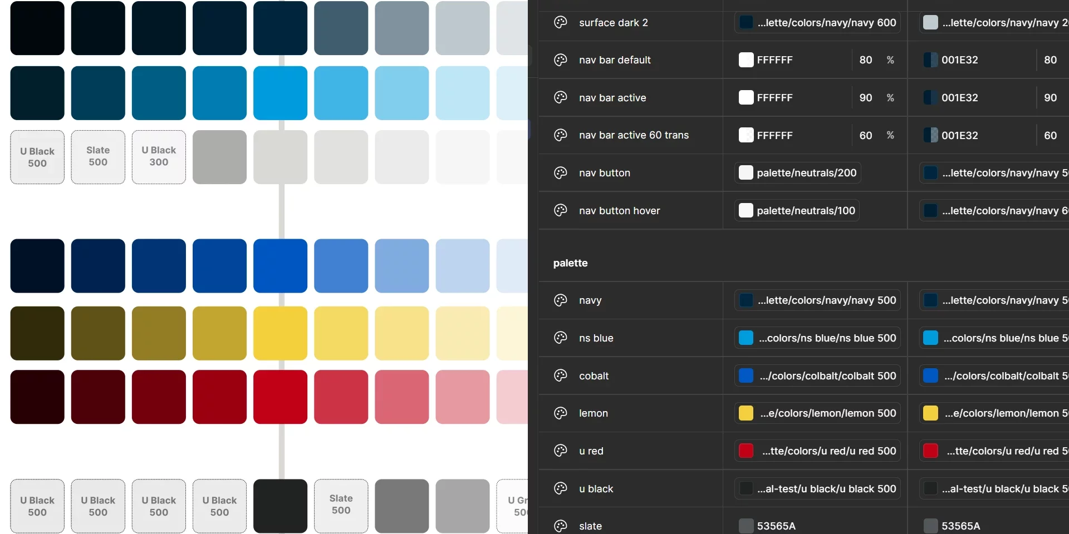Select the nav bar active 60 trans name

point(634,135)
